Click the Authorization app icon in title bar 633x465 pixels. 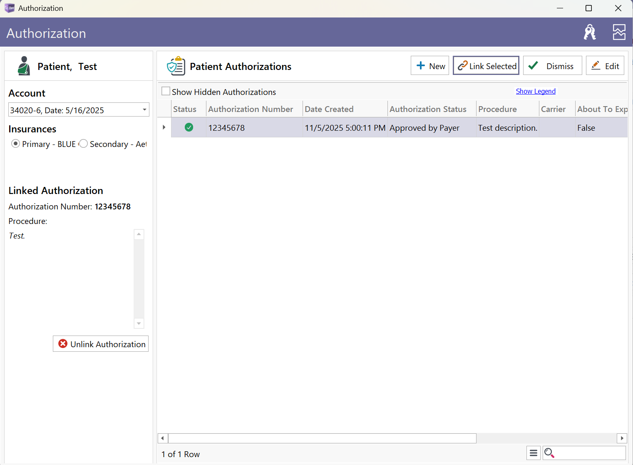point(9,8)
